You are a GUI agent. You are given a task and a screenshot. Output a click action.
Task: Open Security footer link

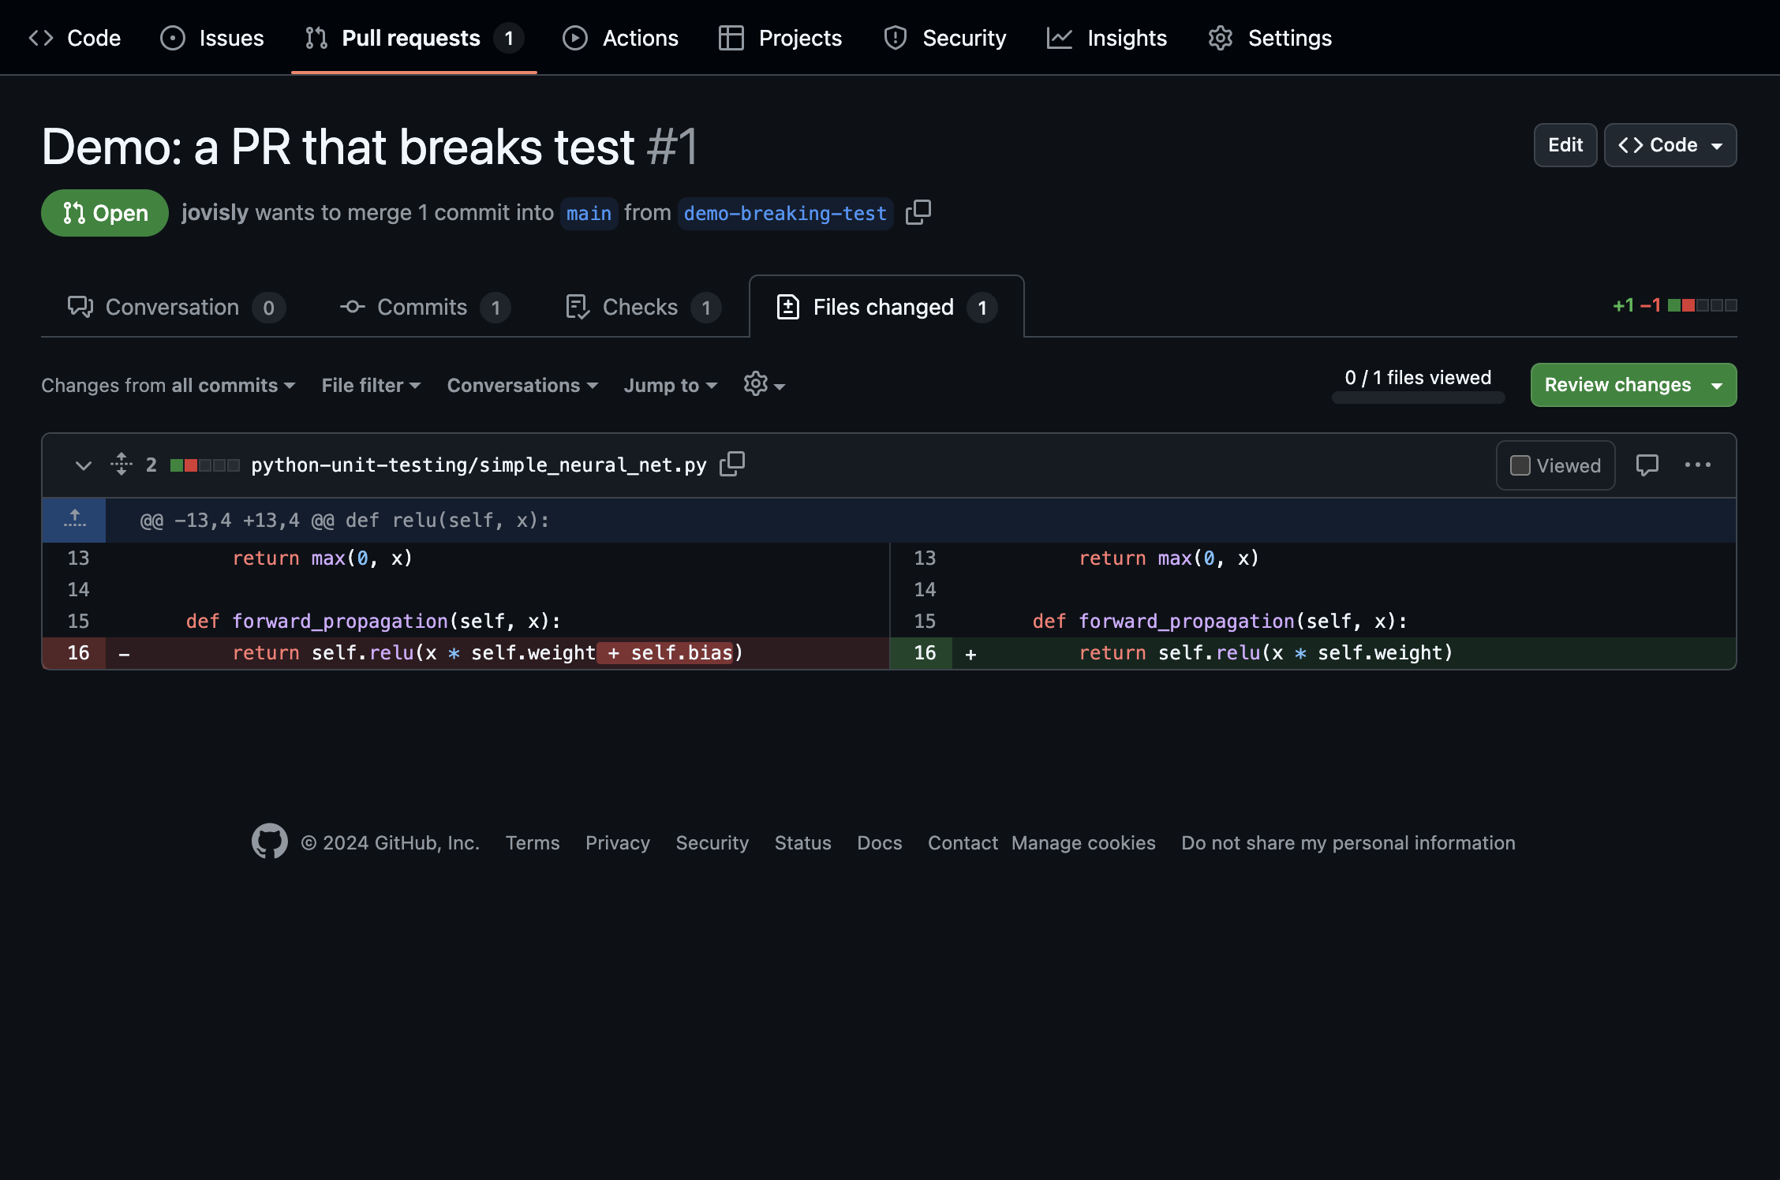712,843
